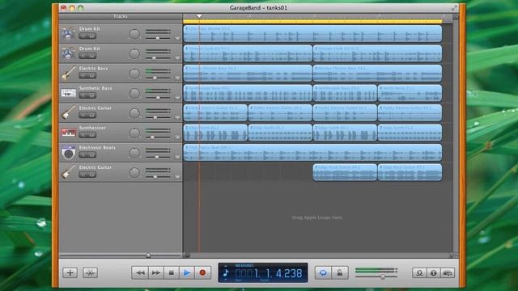
Task: Click the Electric Bass track name
Action: point(94,68)
